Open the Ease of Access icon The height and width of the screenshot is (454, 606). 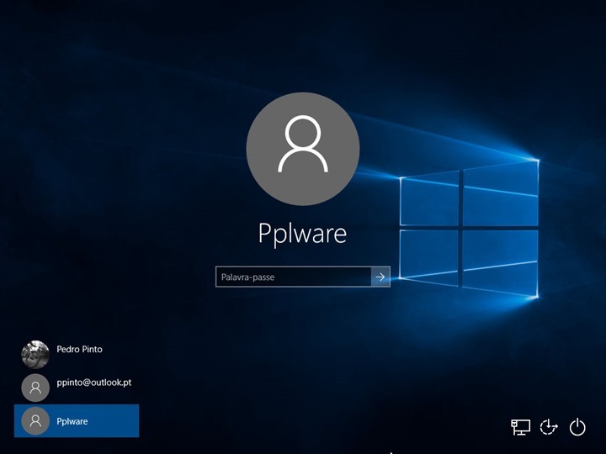pos(549,427)
